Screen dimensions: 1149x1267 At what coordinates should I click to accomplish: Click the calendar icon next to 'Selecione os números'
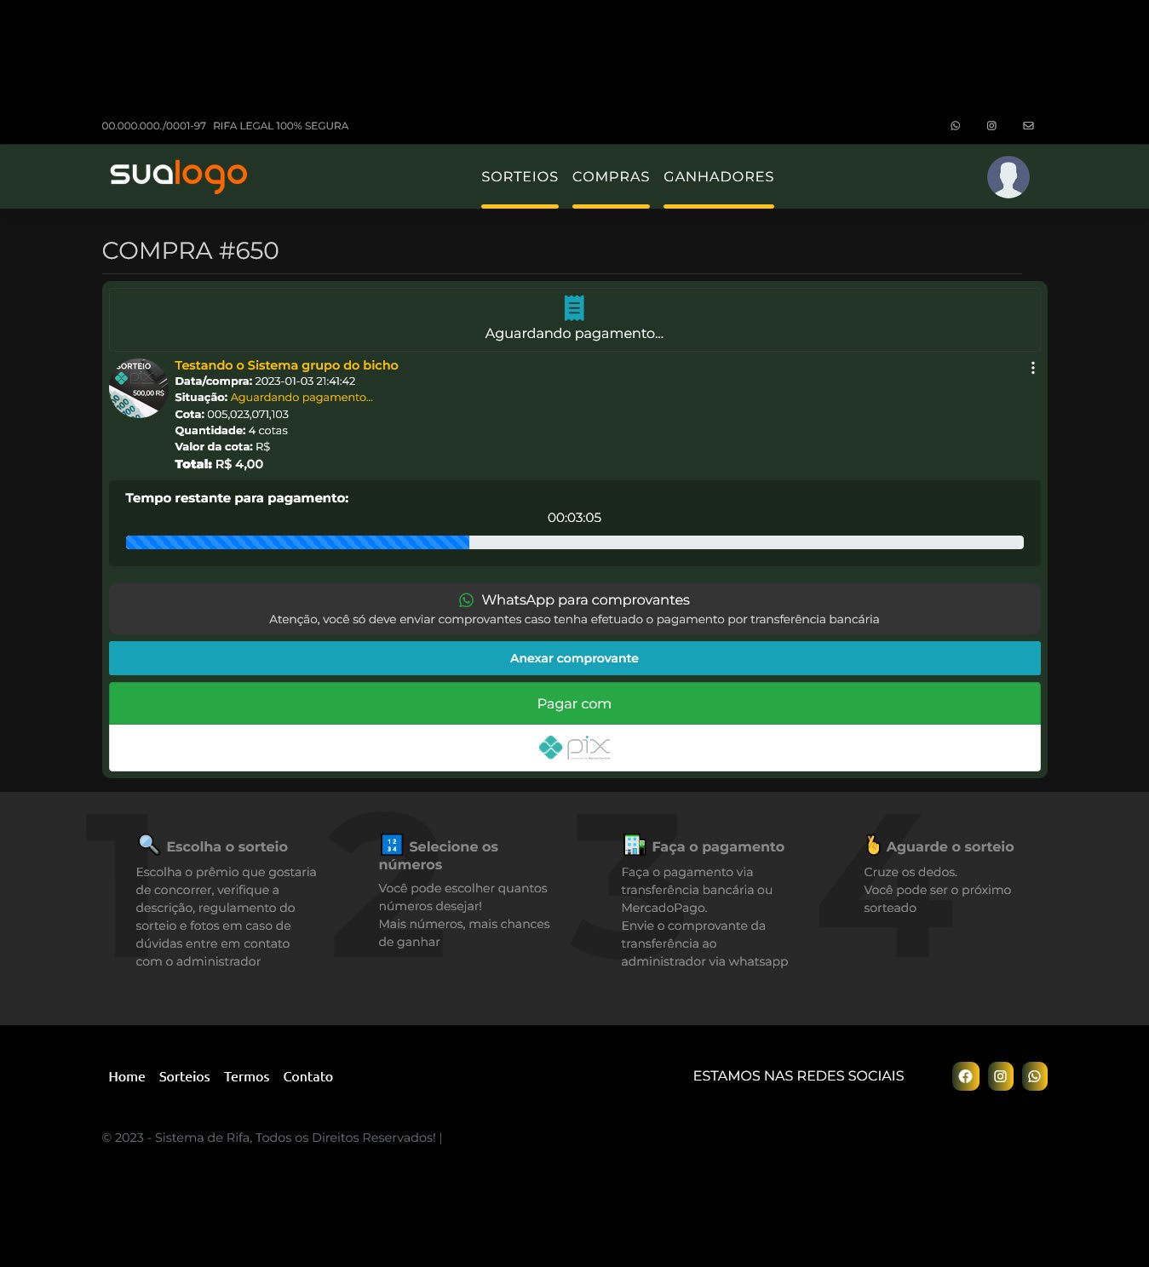(391, 844)
